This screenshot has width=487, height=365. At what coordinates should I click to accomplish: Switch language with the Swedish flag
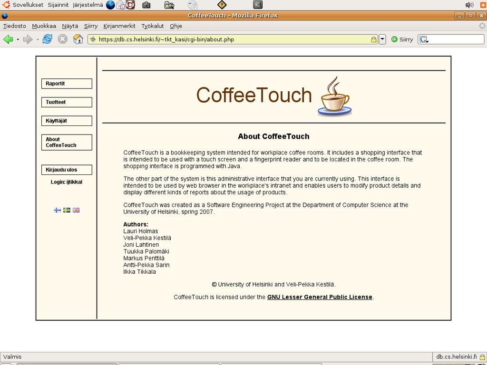coord(67,210)
